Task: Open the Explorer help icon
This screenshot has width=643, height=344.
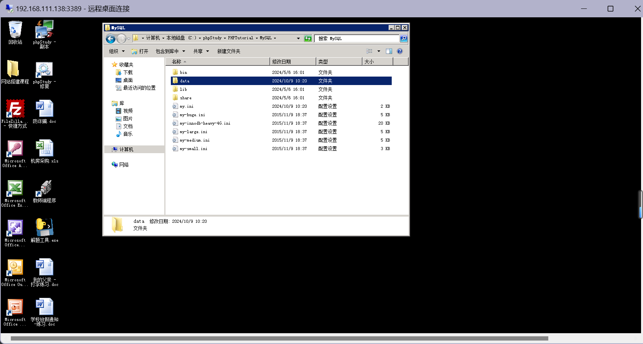Action: click(400, 51)
